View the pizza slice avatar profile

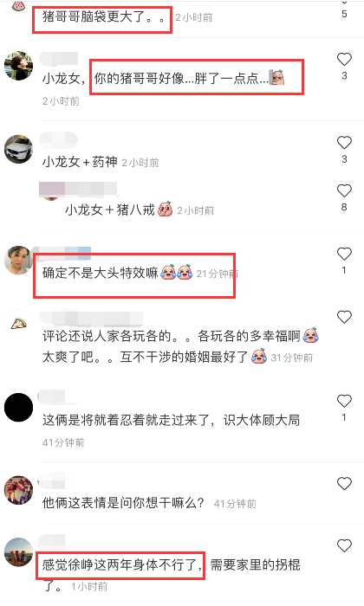[x=18, y=323]
